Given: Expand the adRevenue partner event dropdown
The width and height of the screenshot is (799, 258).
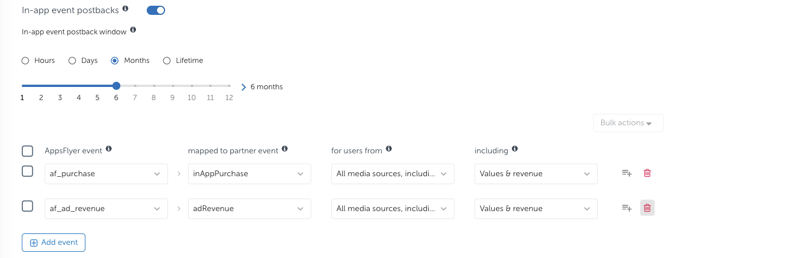Looking at the screenshot, I should click(249, 209).
